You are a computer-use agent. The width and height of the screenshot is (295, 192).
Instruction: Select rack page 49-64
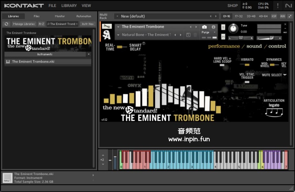[x=263, y=16]
